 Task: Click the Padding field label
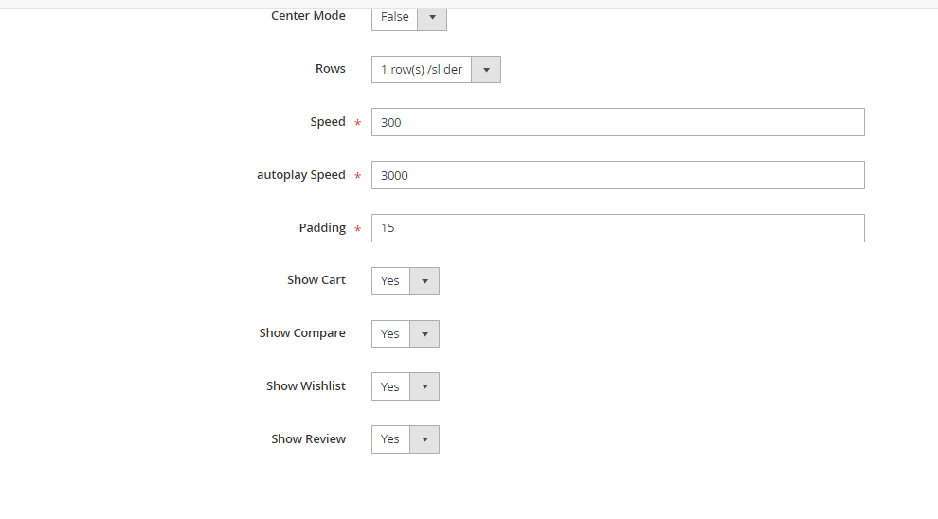(321, 228)
